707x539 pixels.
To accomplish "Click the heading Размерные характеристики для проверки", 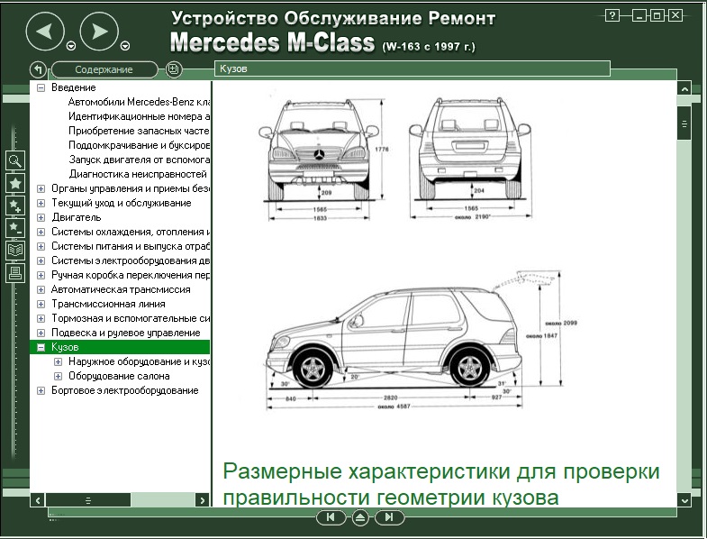I will tap(441, 484).
